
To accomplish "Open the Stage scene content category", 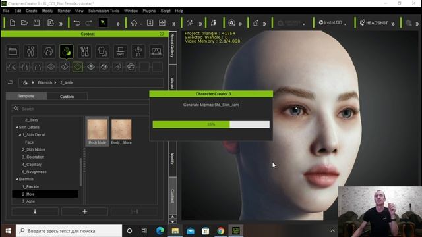I will point(156,51).
